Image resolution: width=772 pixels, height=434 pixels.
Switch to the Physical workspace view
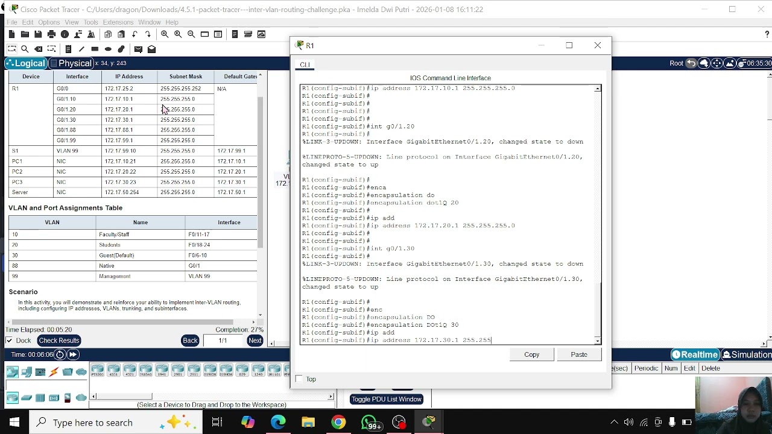[71, 63]
